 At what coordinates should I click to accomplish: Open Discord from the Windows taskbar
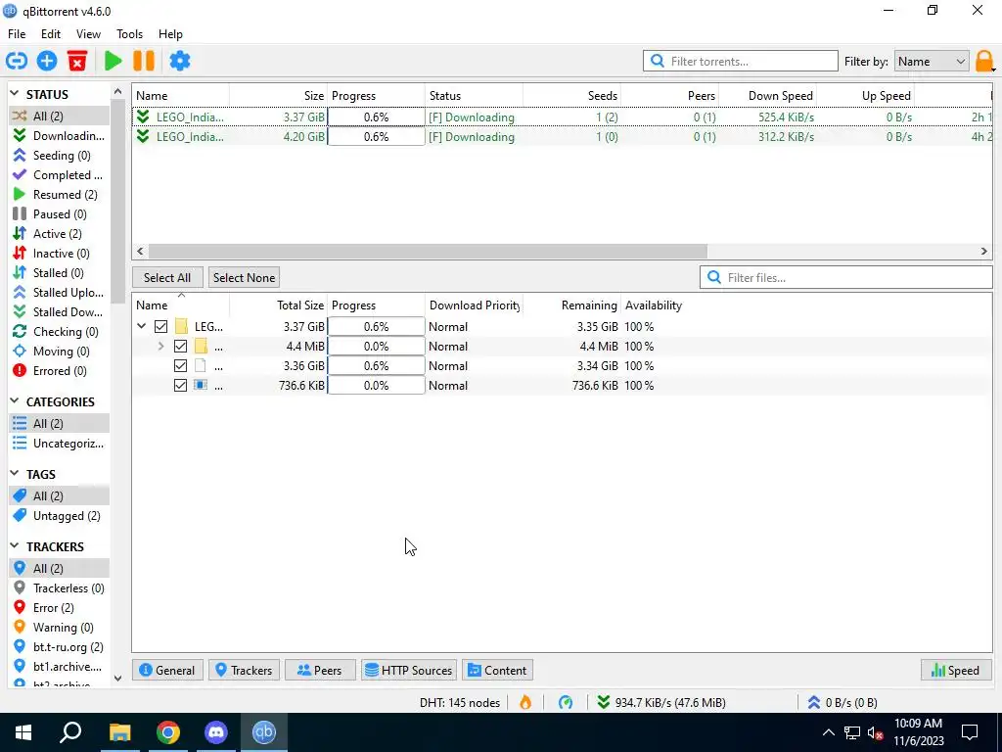[x=216, y=732]
